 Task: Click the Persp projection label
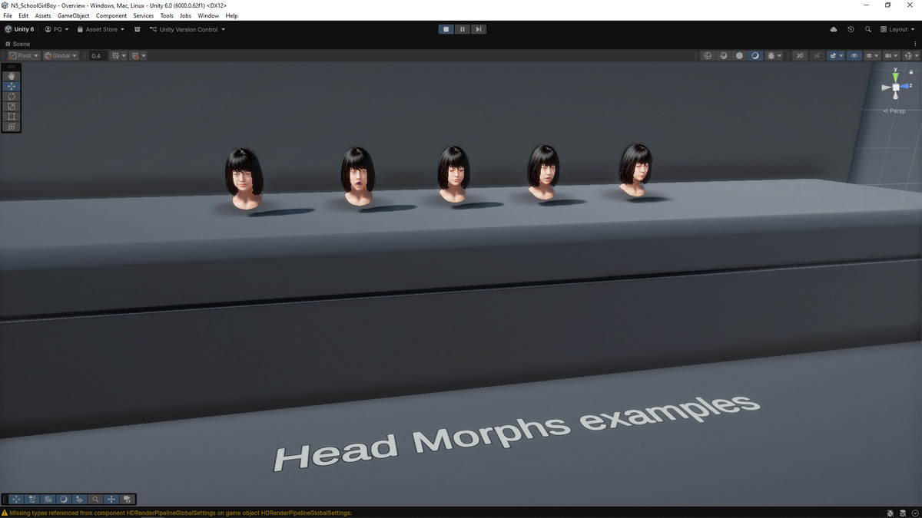[895, 111]
